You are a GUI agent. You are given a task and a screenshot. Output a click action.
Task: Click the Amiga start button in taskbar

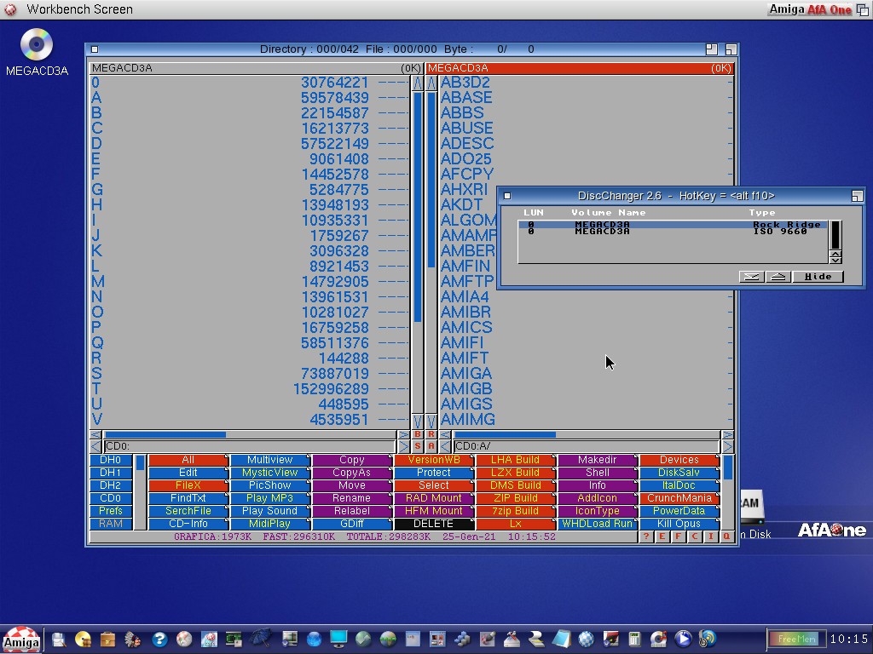coord(21,640)
